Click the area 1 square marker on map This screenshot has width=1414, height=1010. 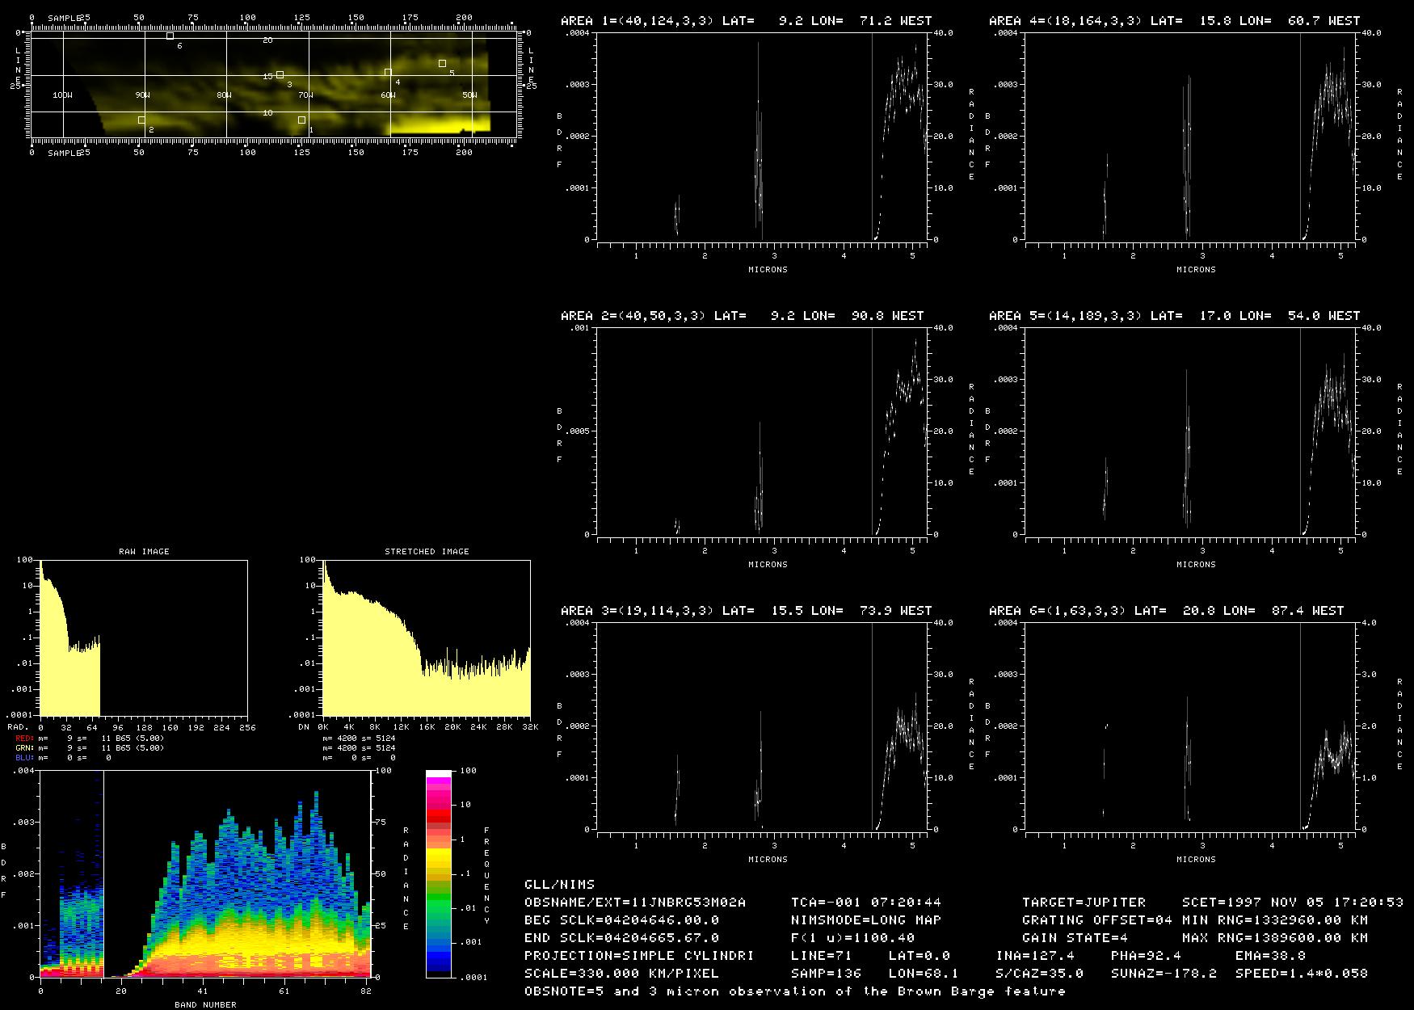tap(301, 120)
